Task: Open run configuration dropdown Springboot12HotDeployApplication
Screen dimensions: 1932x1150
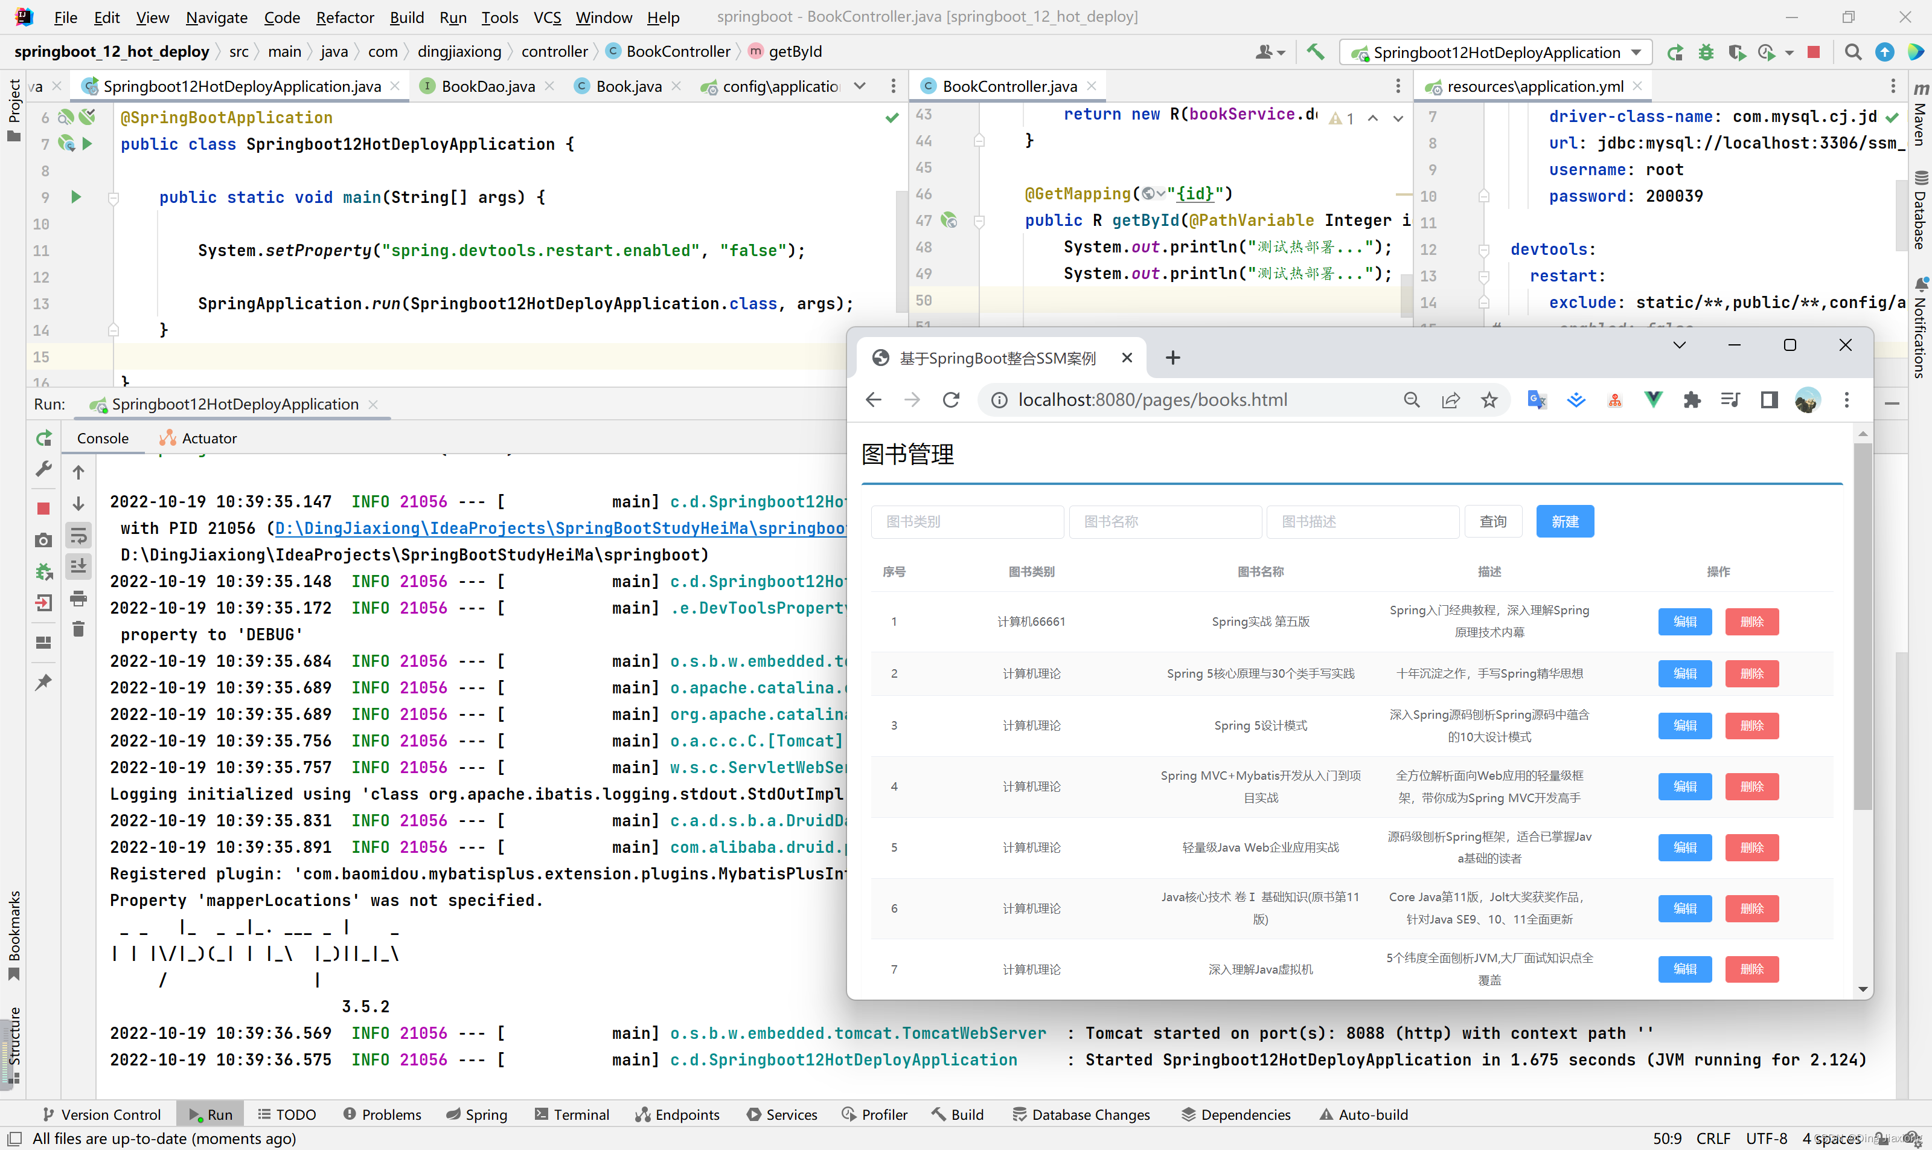Action: pos(1495,52)
